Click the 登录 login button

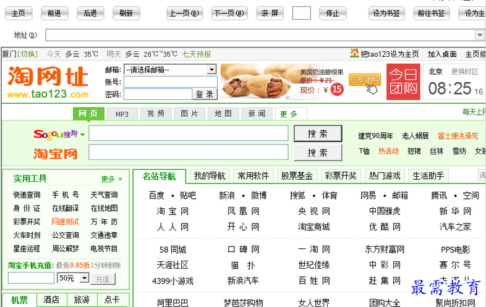pyautogui.click(x=205, y=94)
